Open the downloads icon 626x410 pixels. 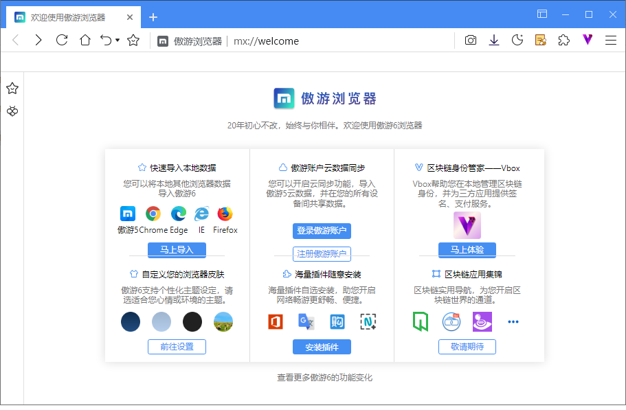[x=494, y=41]
